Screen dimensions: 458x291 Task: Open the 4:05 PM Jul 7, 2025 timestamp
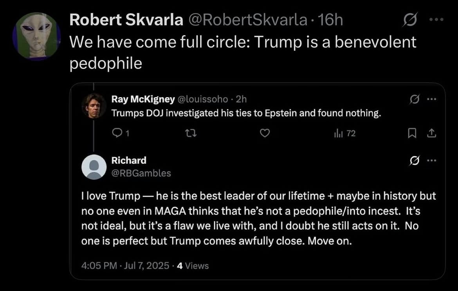point(125,266)
